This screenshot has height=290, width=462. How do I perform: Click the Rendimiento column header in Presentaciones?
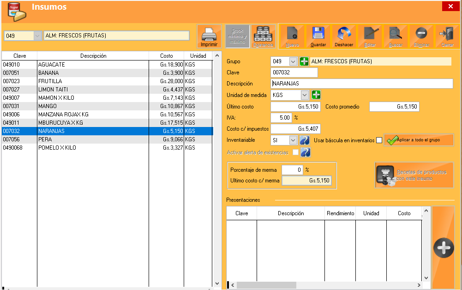click(340, 213)
